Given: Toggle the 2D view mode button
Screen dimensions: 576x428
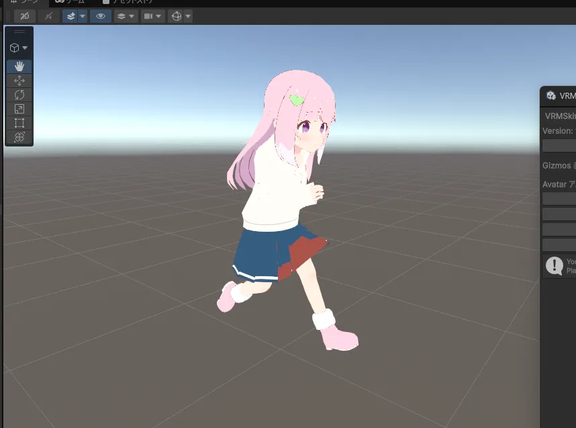Looking at the screenshot, I should point(25,16).
